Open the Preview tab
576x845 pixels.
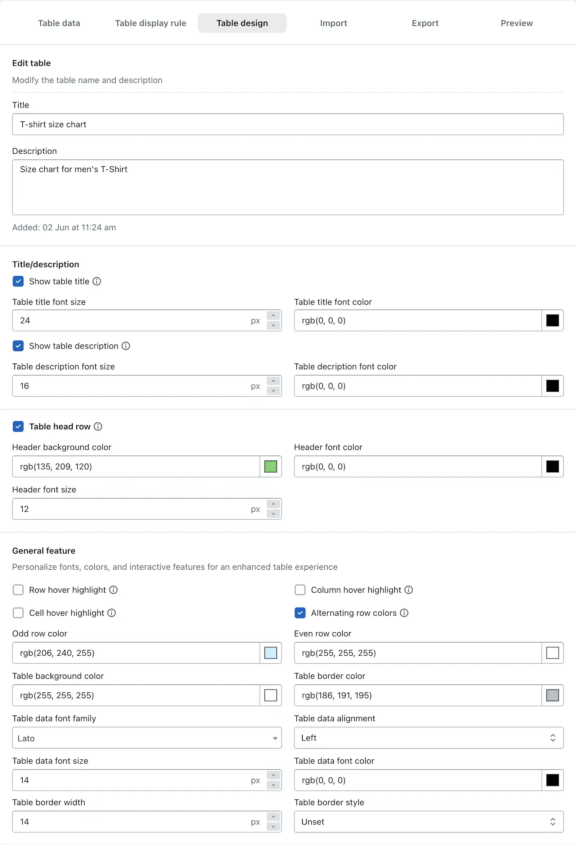[x=516, y=23]
